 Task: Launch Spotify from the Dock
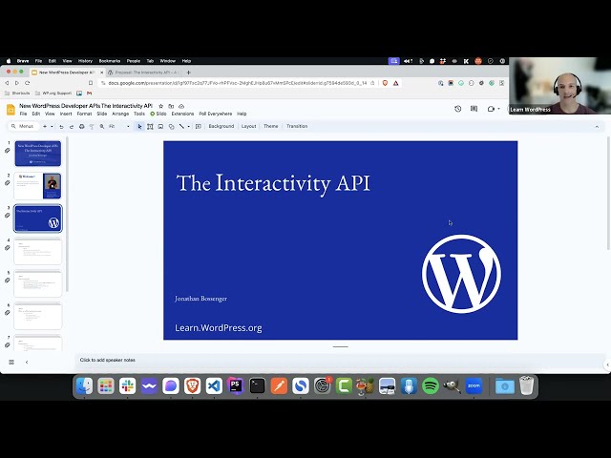(x=431, y=386)
